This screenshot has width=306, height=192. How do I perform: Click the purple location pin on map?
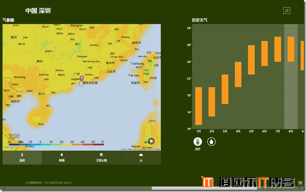pos(82,78)
